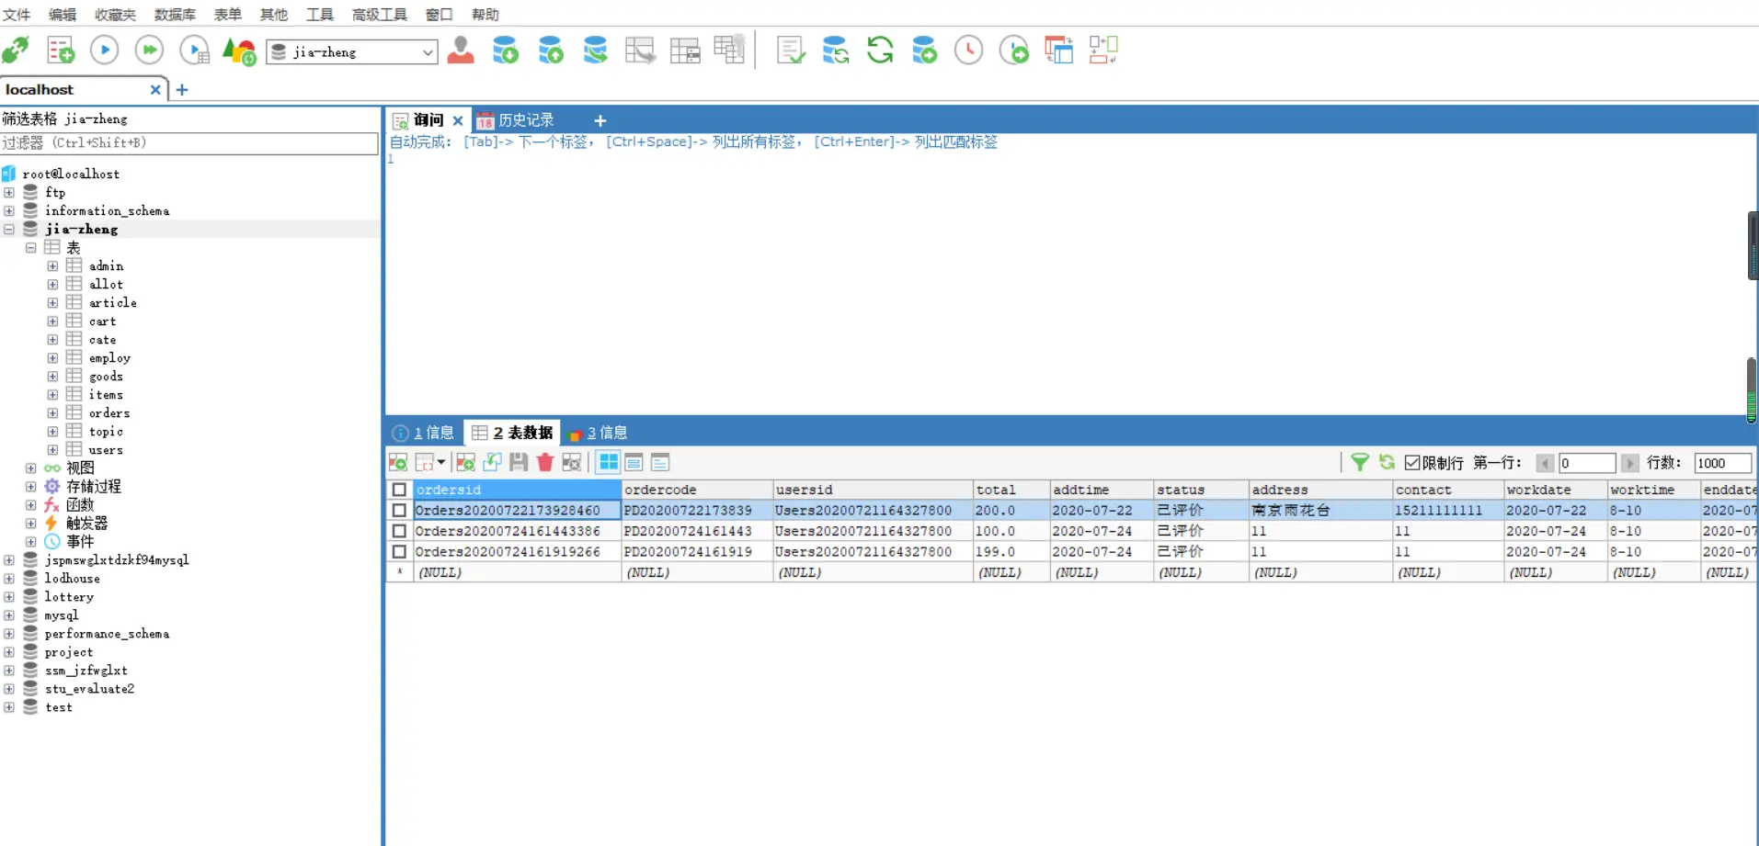Expand the users table node
1759x846 pixels.
pyautogui.click(x=52, y=450)
